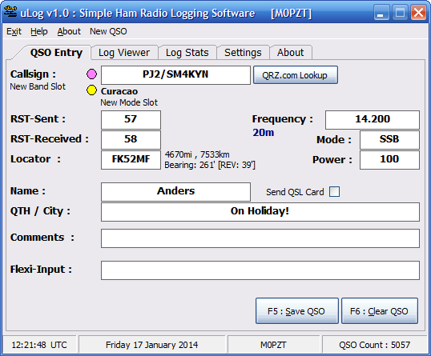Click the Exit menu item
The image size is (431, 356).
[14, 31]
